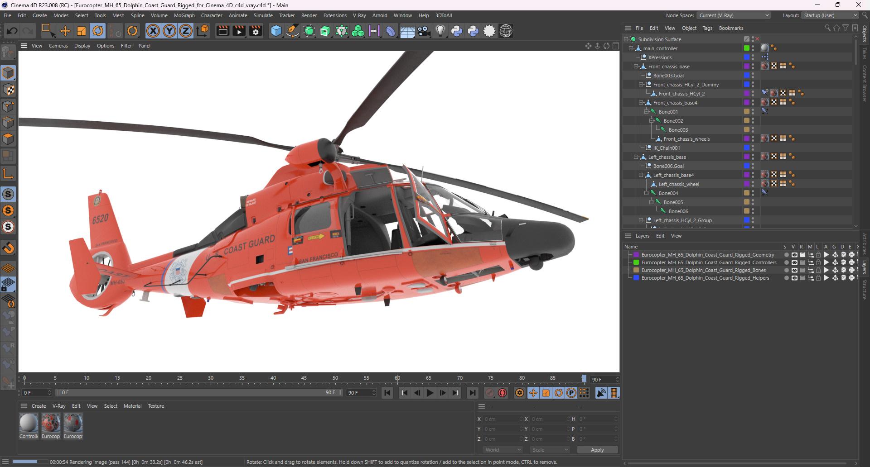Select the Scale tool
The height and width of the screenshot is (467, 870).
tap(82, 31)
